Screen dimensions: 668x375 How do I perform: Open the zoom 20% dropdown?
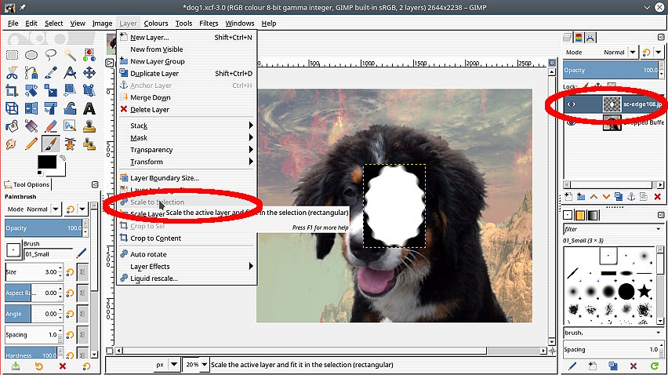[x=205, y=364]
